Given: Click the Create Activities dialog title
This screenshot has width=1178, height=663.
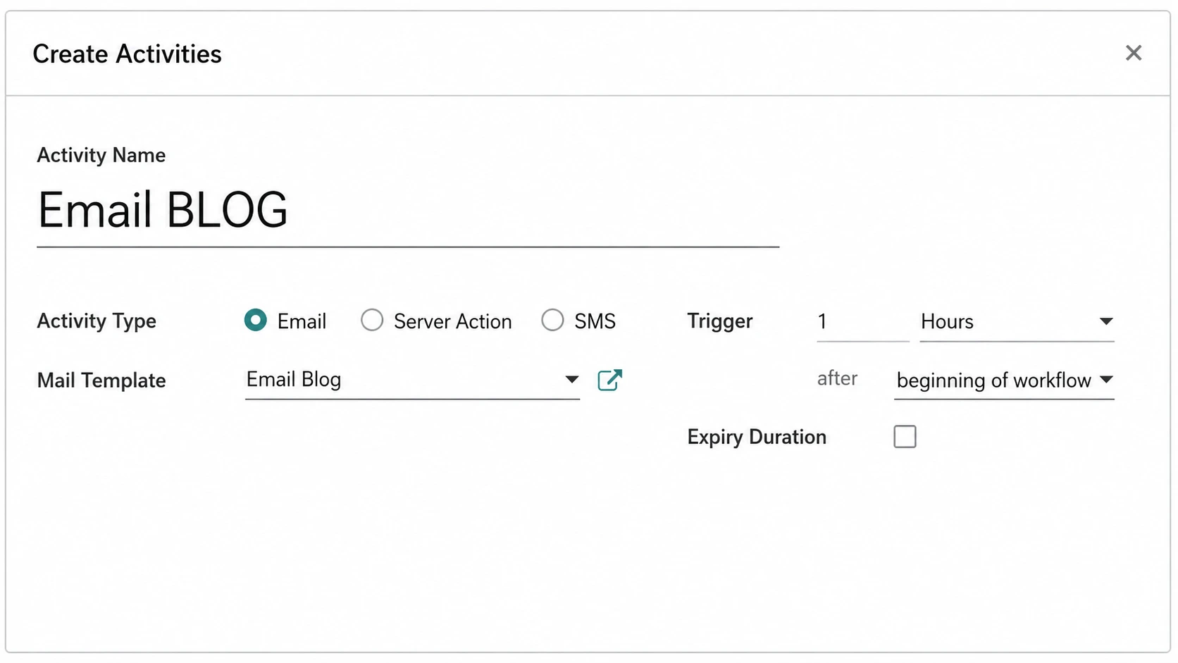Looking at the screenshot, I should click(127, 54).
